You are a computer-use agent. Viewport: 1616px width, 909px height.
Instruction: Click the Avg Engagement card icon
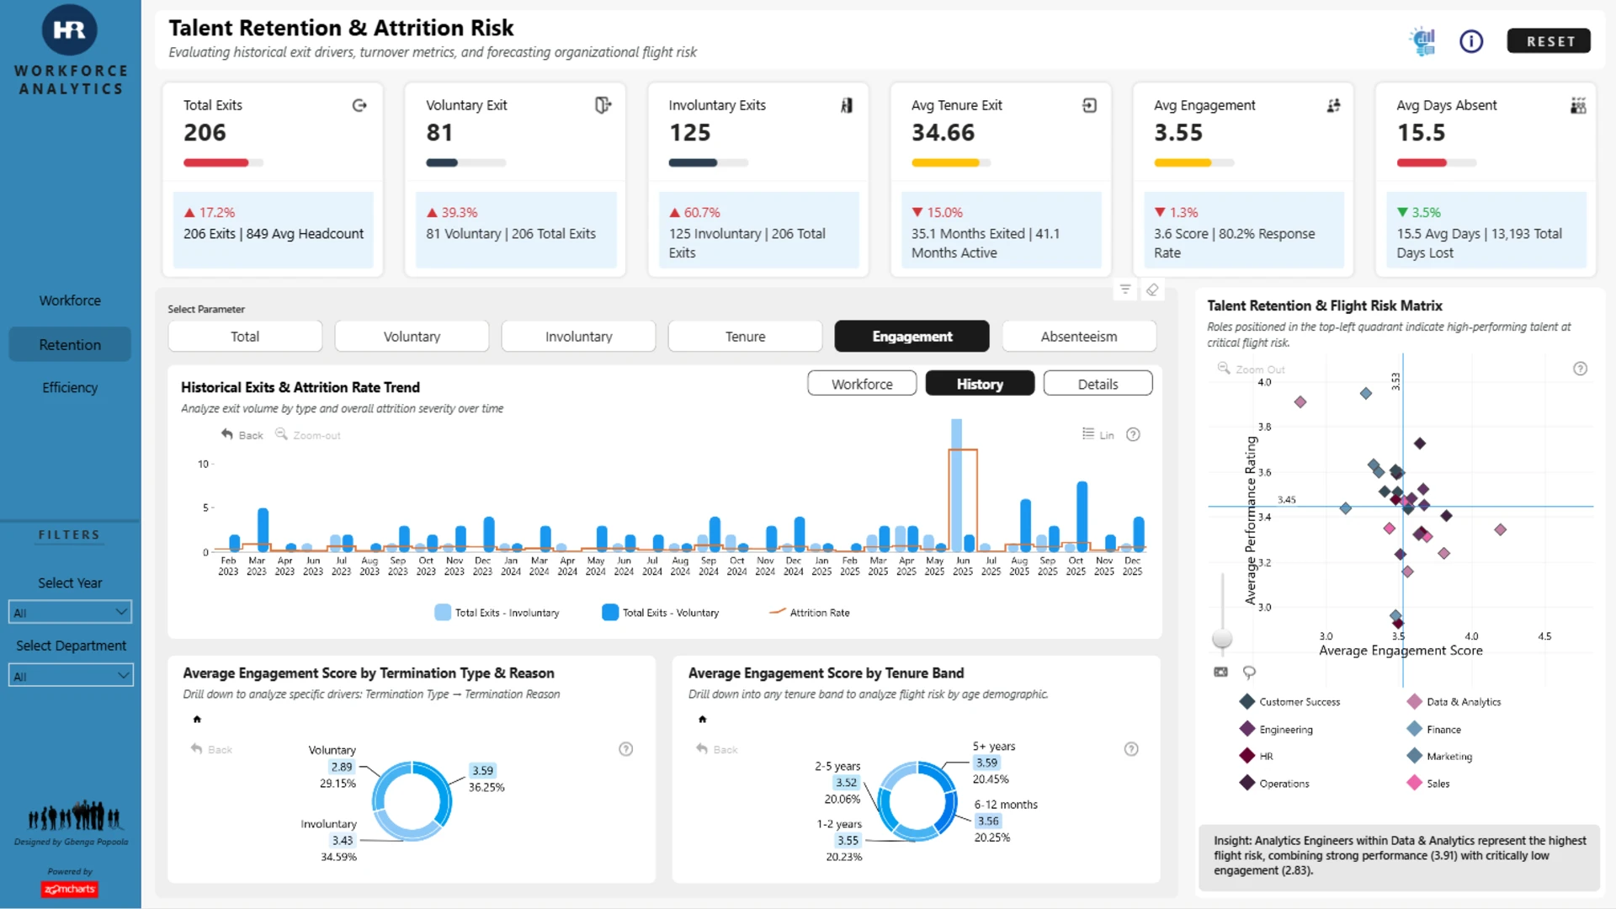coord(1333,105)
